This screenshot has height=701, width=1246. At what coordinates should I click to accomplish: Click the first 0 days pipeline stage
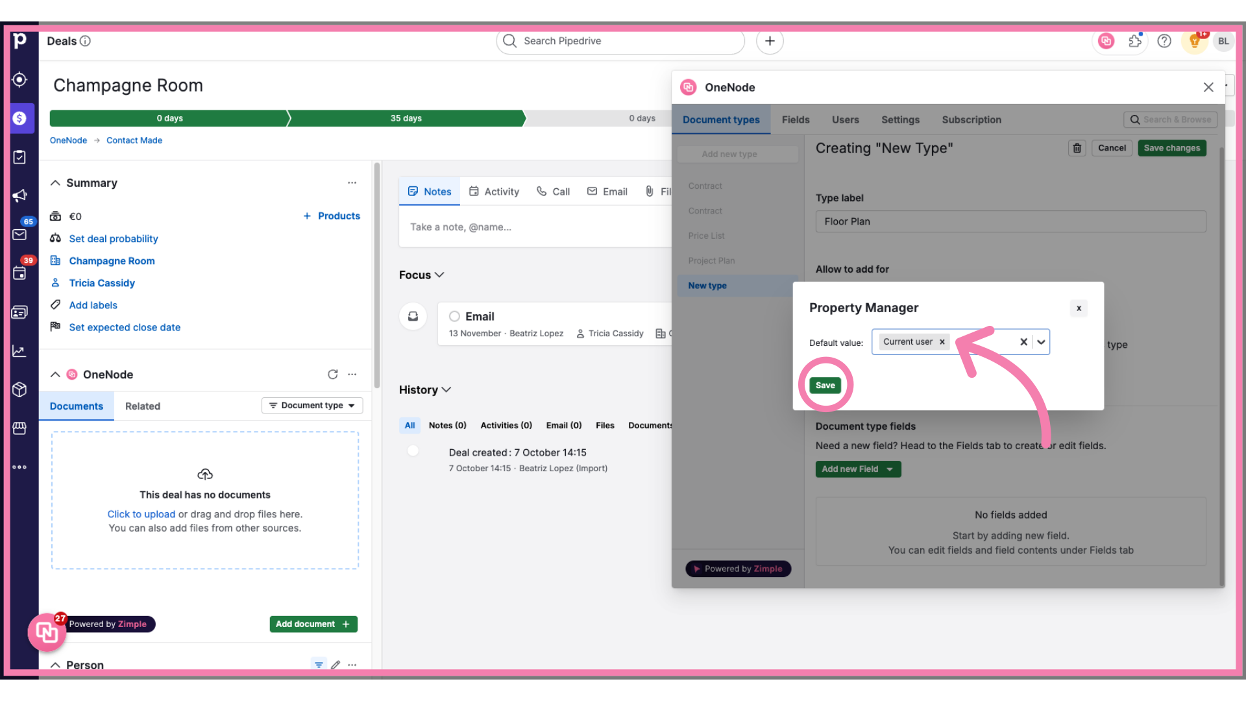pyautogui.click(x=169, y=118)
